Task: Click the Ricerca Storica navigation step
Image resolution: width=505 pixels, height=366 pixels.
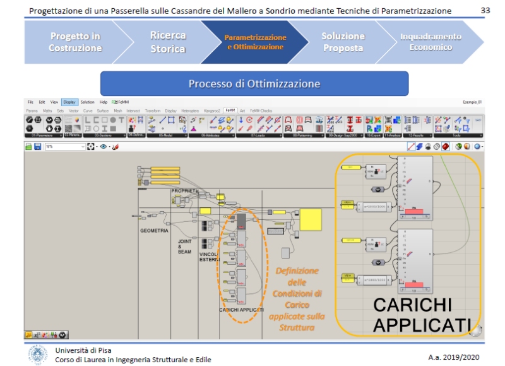Action: (167, 42)
